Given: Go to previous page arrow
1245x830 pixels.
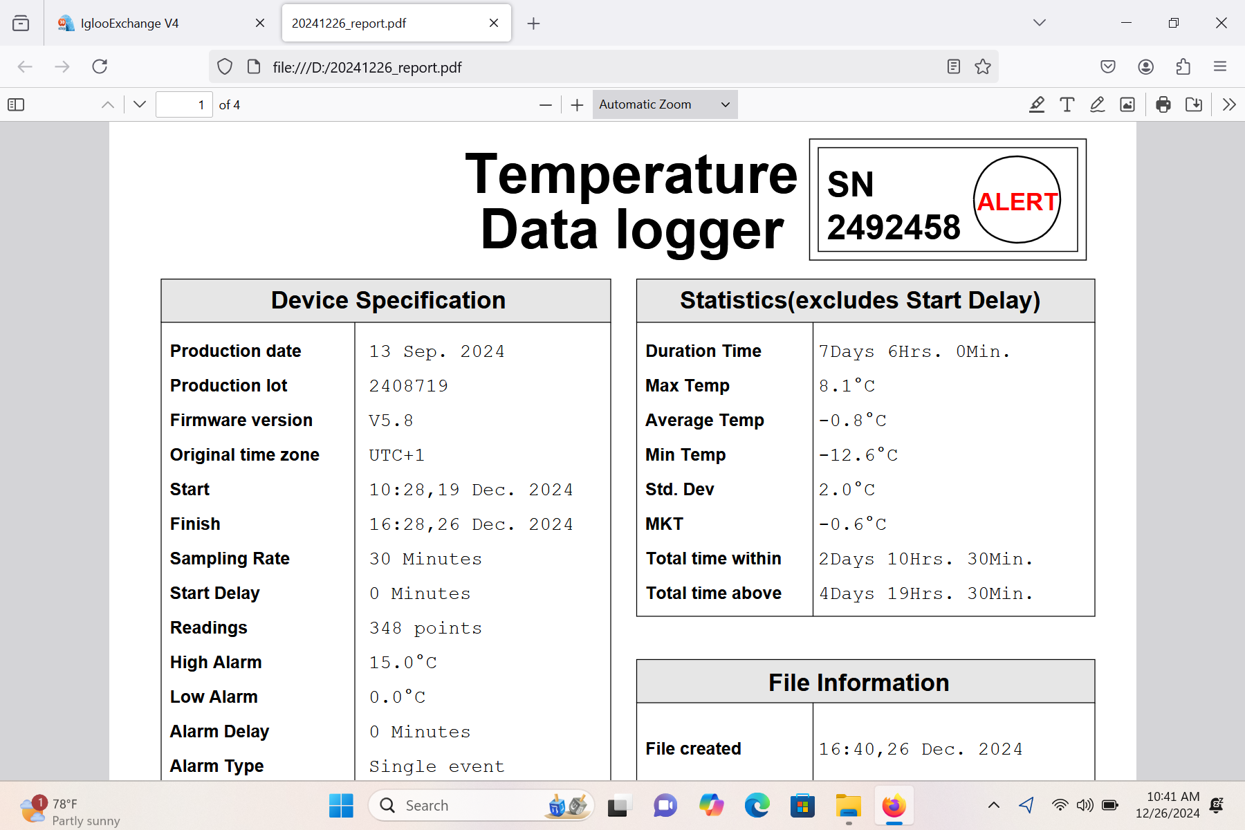Looking at the screenshot, I should click(108, 104).
